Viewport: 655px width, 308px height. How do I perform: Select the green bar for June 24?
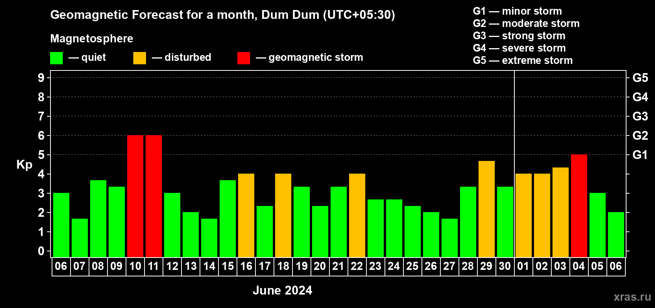point(394,228)
